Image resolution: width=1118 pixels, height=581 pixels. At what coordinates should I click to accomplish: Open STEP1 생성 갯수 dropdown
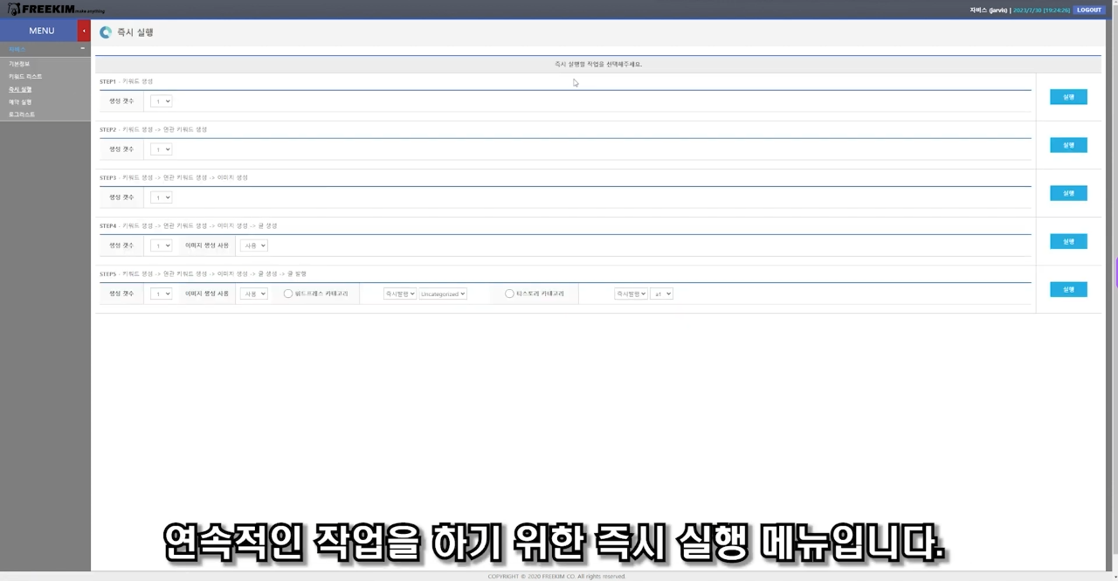162,101
